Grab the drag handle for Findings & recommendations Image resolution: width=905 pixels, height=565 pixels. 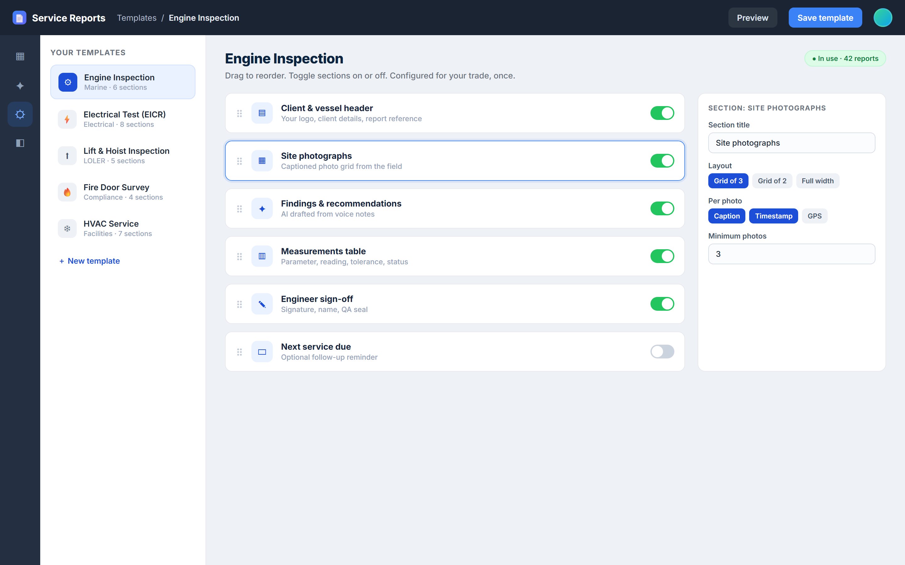[239, 209]
